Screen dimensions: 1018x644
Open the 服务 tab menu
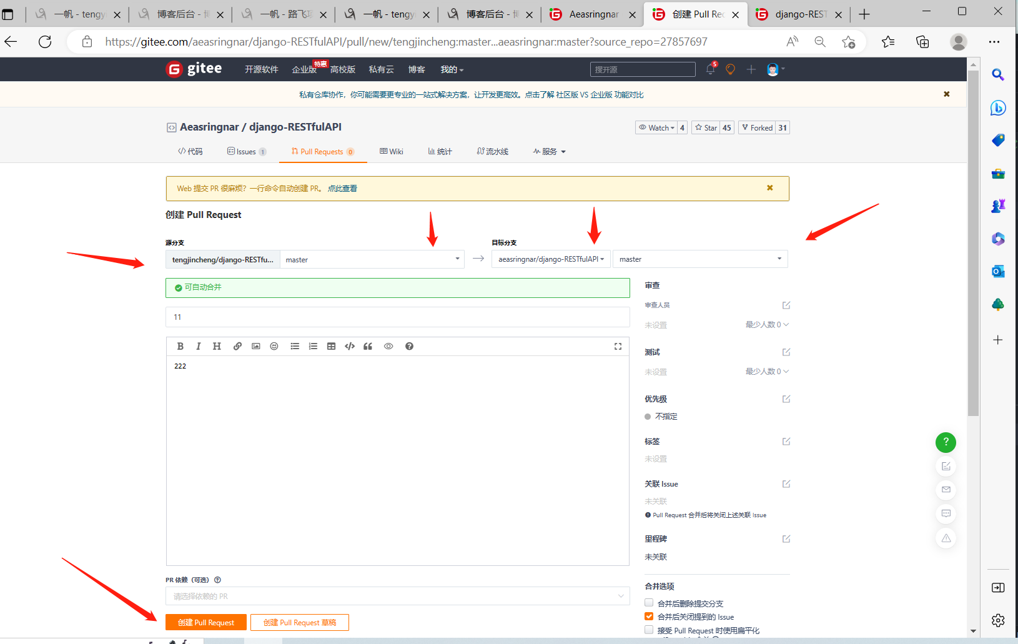pos(550,152)
